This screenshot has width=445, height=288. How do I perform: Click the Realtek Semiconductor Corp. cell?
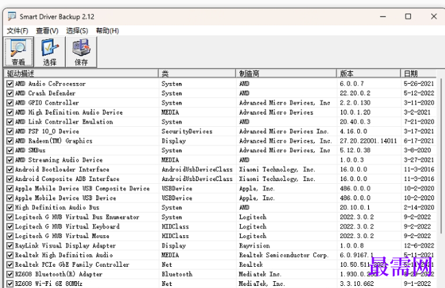click(x=283, y=255)
